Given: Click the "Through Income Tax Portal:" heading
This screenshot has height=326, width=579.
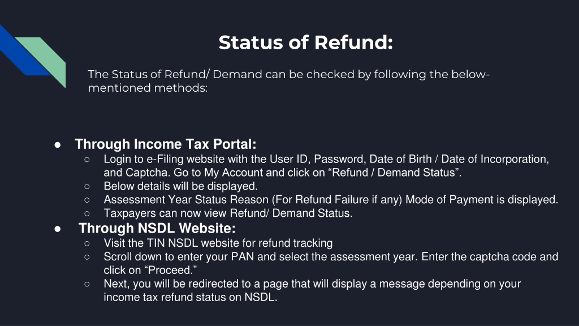Looking at the screenshot, I should point(166,144).
